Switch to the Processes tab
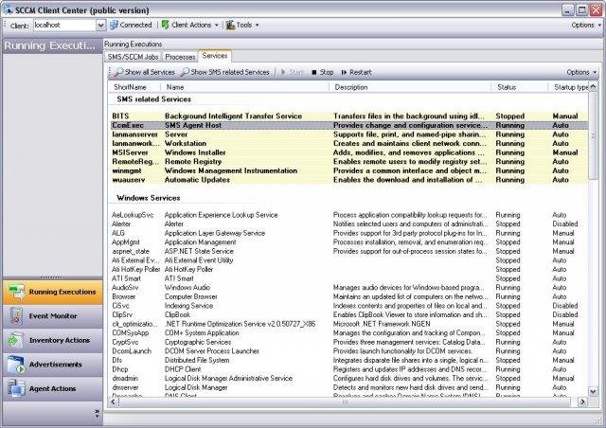 pyautogui.click(x=180, y=57)
